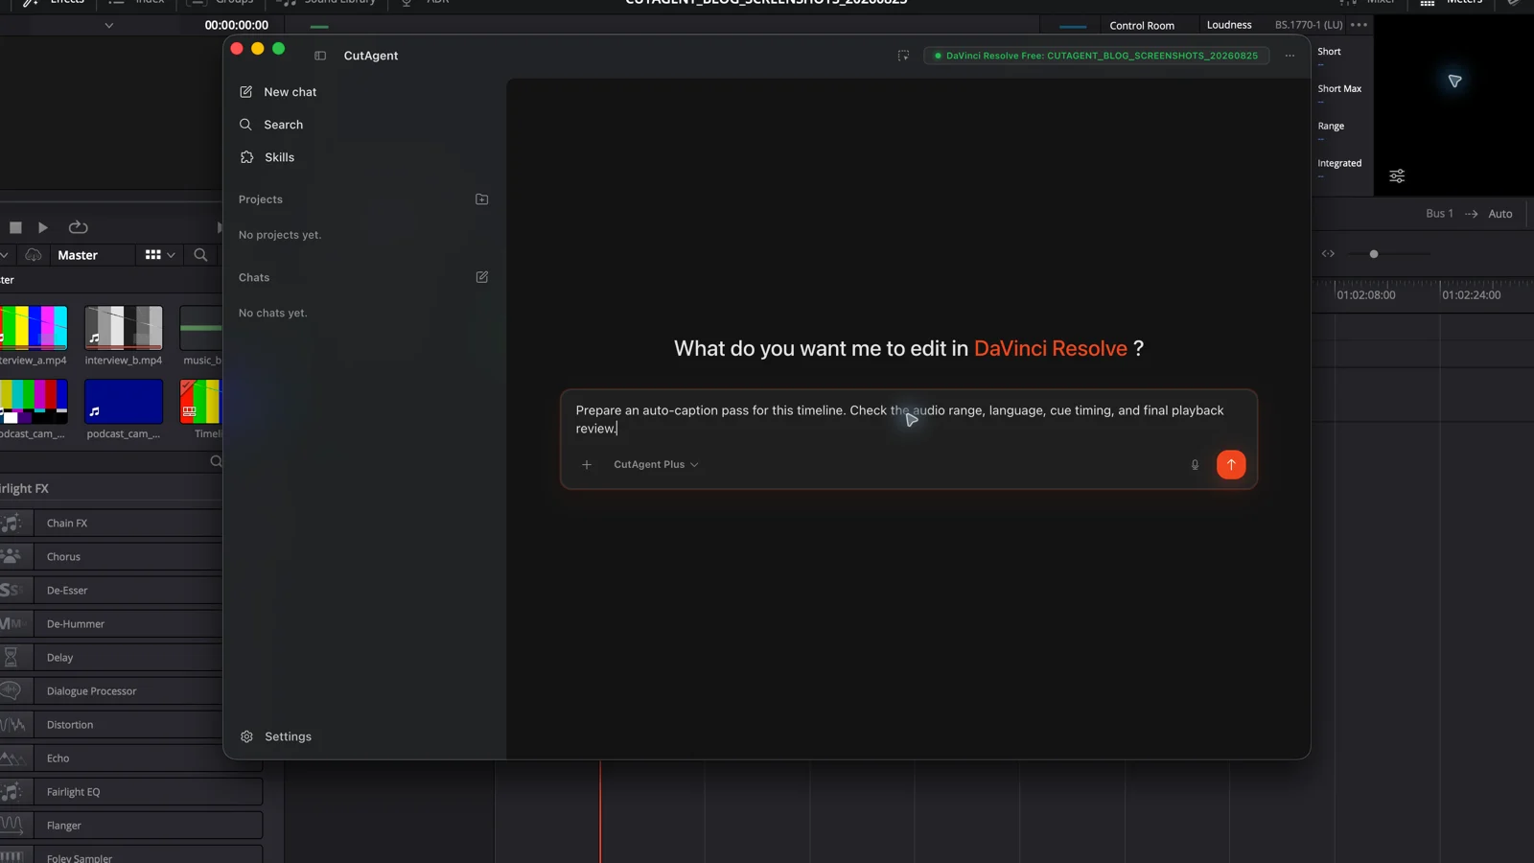Select the interview_b.mp4 clip thumbnail
The width and height of the screenshot is (1534, 863).
click(x=124, y=327)
